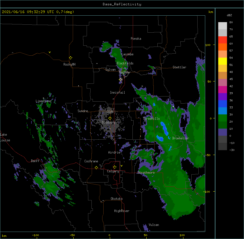Select the Vulcan label

[x=154, y=225]
